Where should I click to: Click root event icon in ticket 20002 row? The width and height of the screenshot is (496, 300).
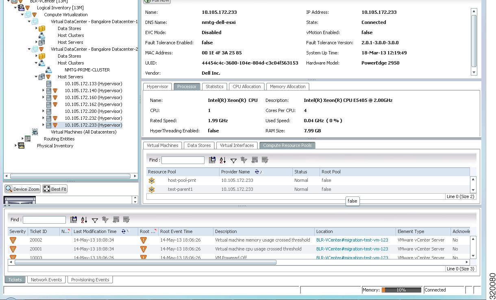[x=144, y=240]
